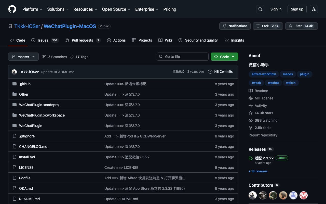Open the green Code dropdown button

tap(224, 57)
